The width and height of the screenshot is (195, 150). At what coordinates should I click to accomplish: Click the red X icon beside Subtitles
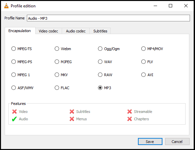click(72, 112)
